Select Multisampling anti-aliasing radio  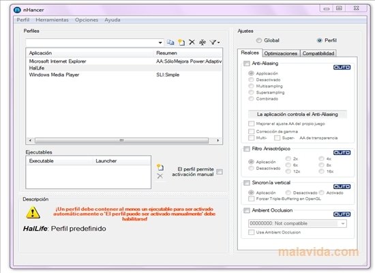251,86
